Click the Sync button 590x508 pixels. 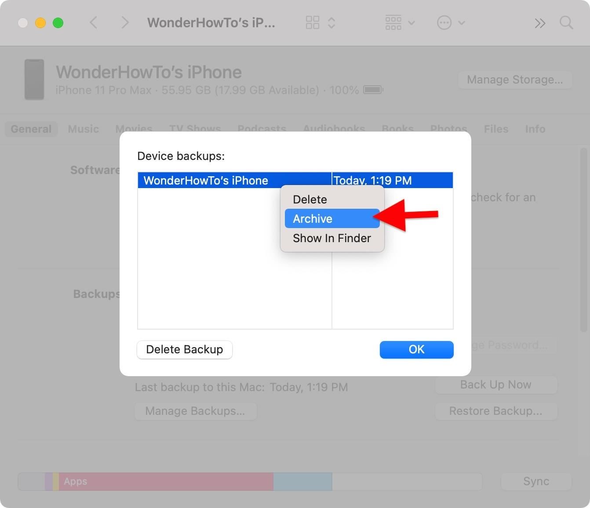click(x=536, y=481)
